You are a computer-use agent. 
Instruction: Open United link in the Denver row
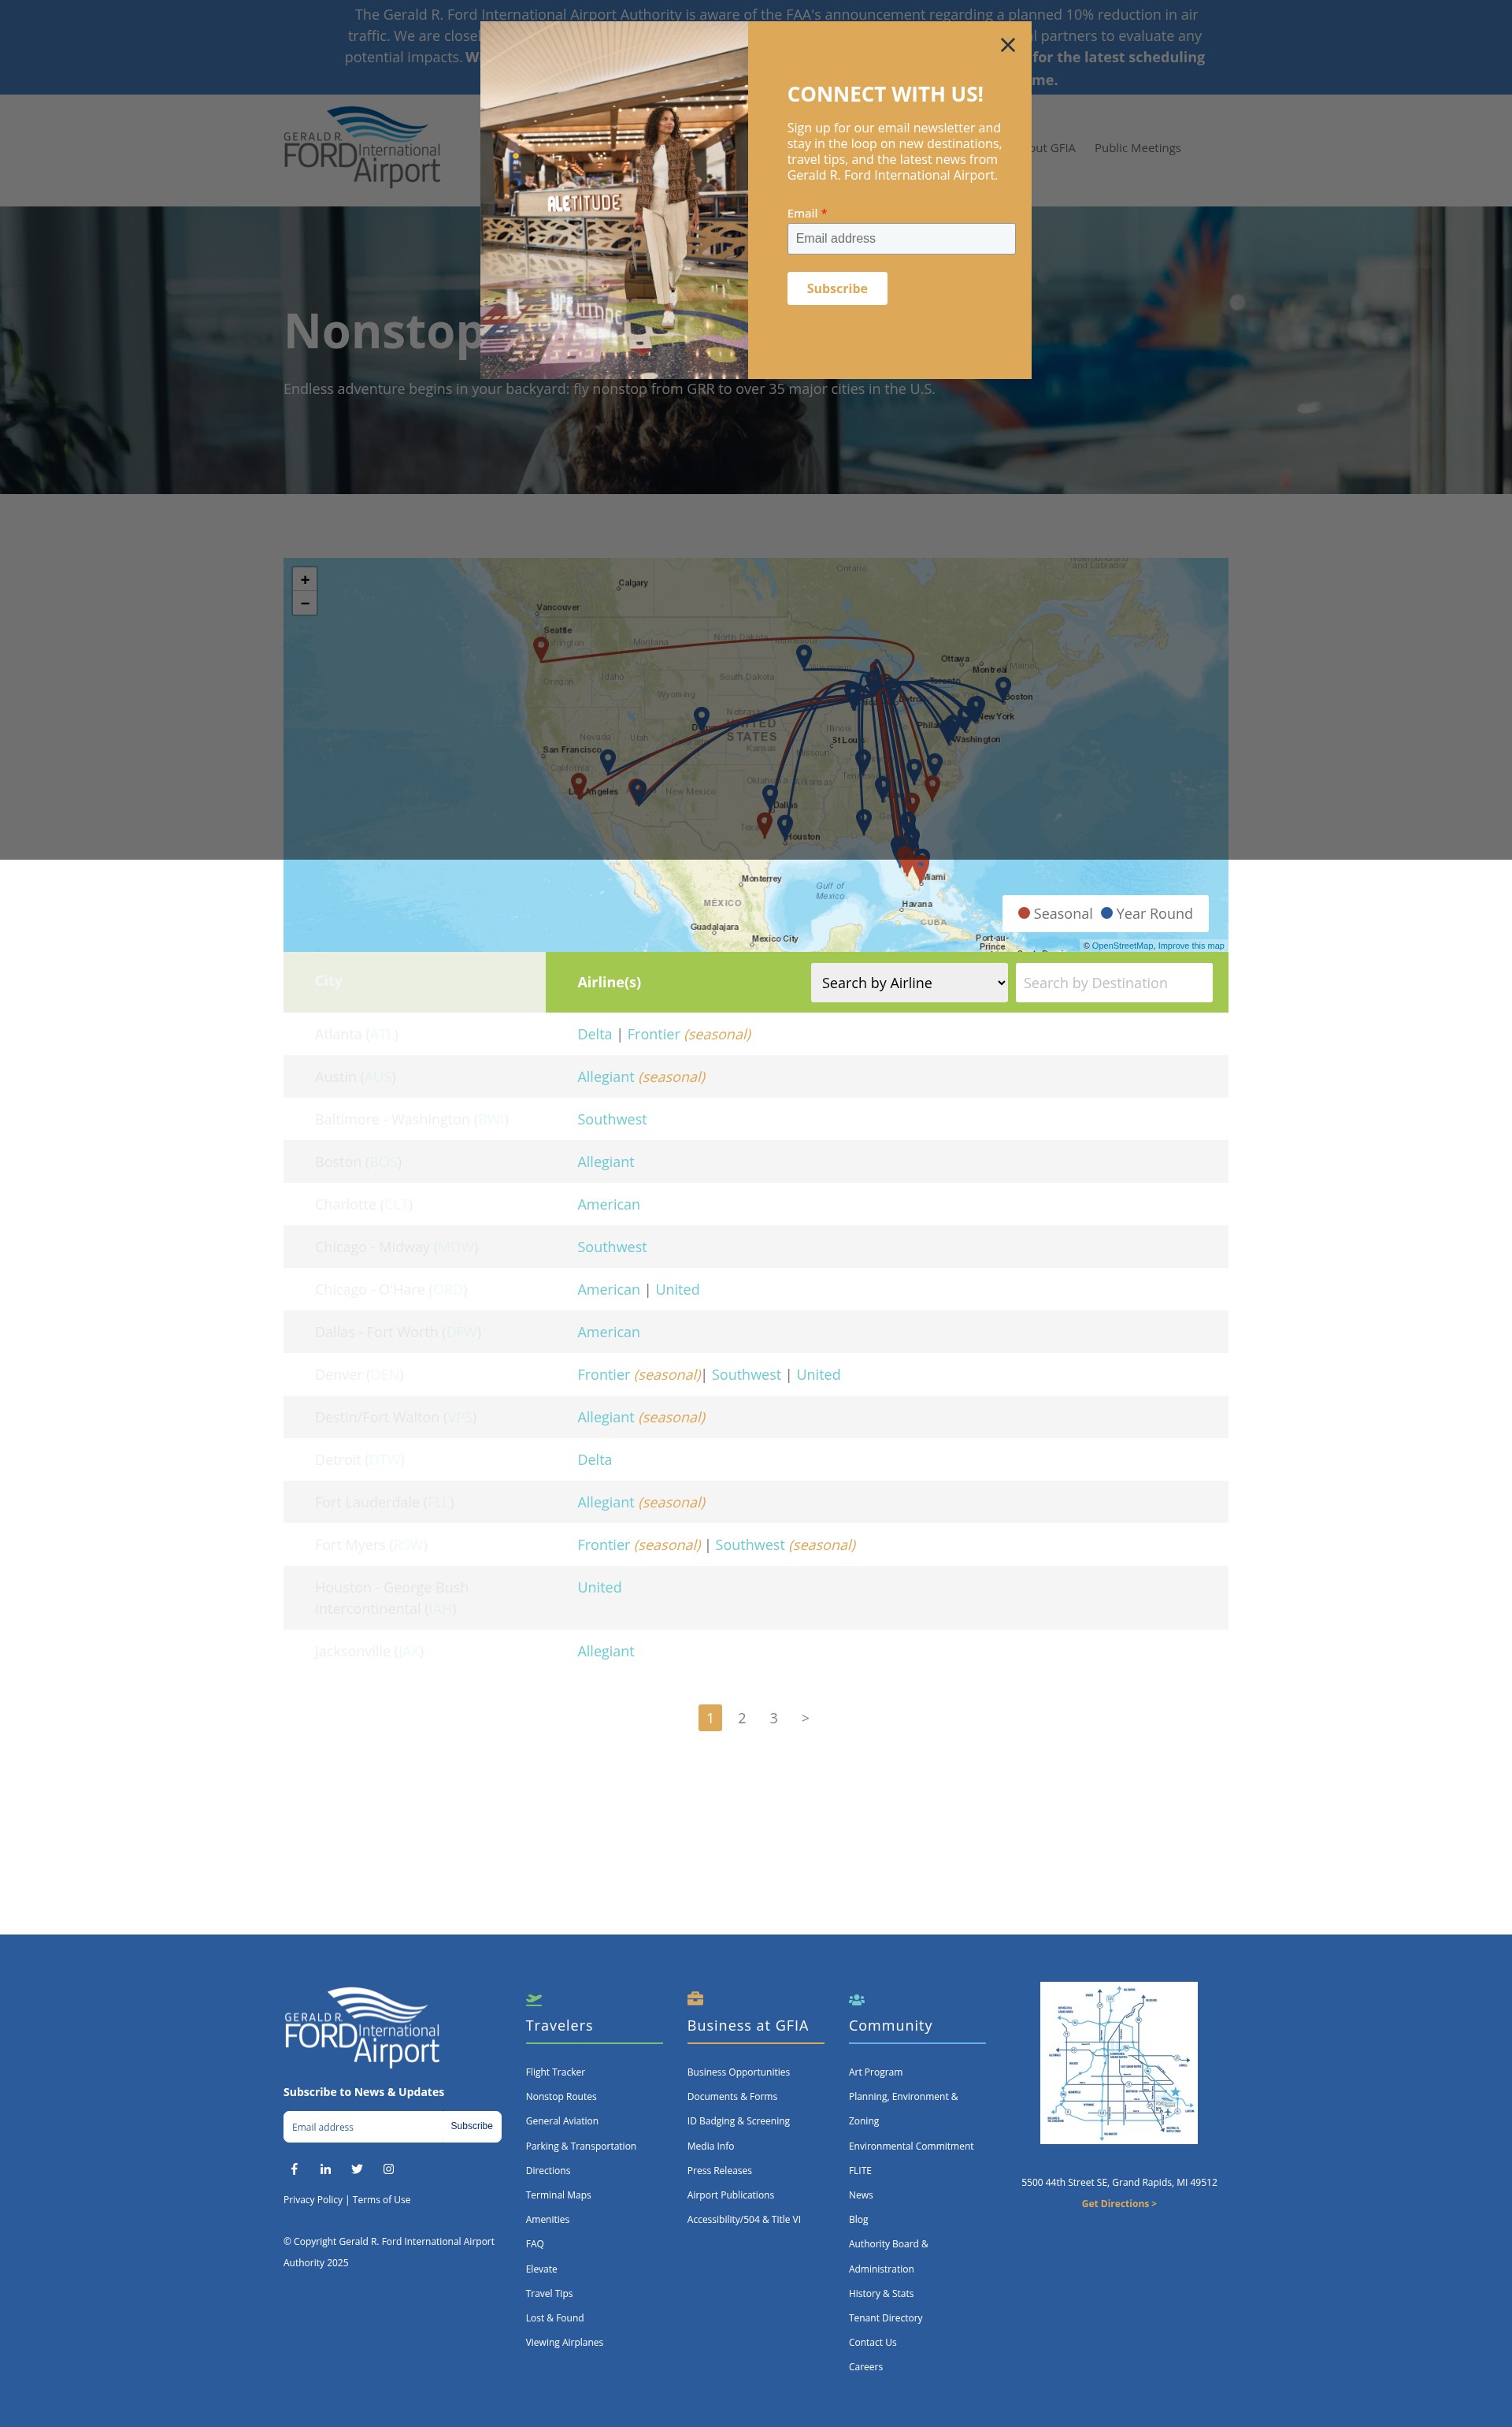click(x=818, y=1374)
